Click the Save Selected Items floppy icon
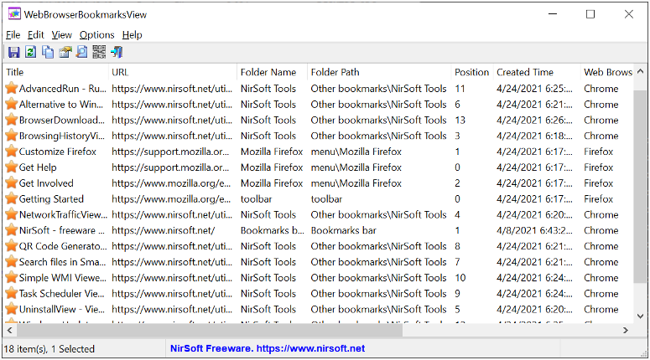Screen dimensions: 650x360 pos(13,52)
